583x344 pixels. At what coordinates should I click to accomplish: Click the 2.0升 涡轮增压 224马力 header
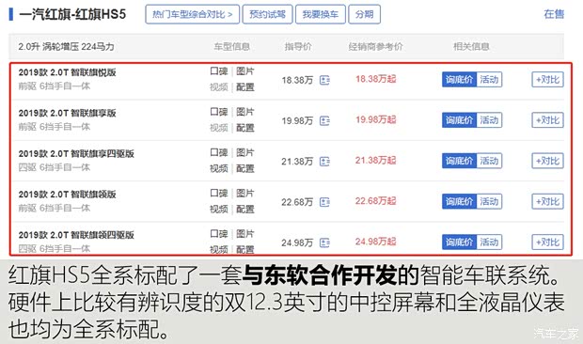66,47
